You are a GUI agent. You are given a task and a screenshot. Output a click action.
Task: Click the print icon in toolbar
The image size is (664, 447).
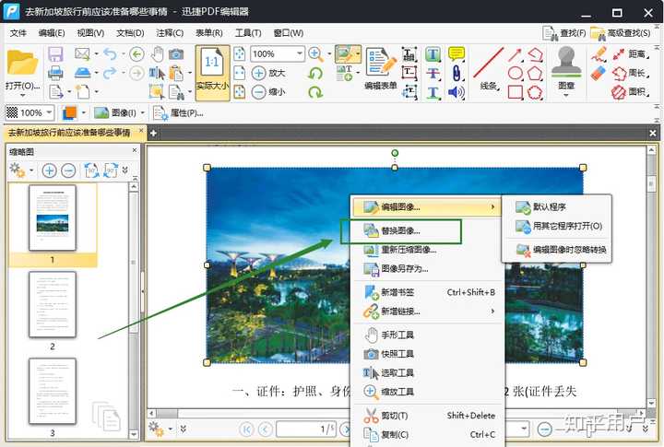click(55, 73)
